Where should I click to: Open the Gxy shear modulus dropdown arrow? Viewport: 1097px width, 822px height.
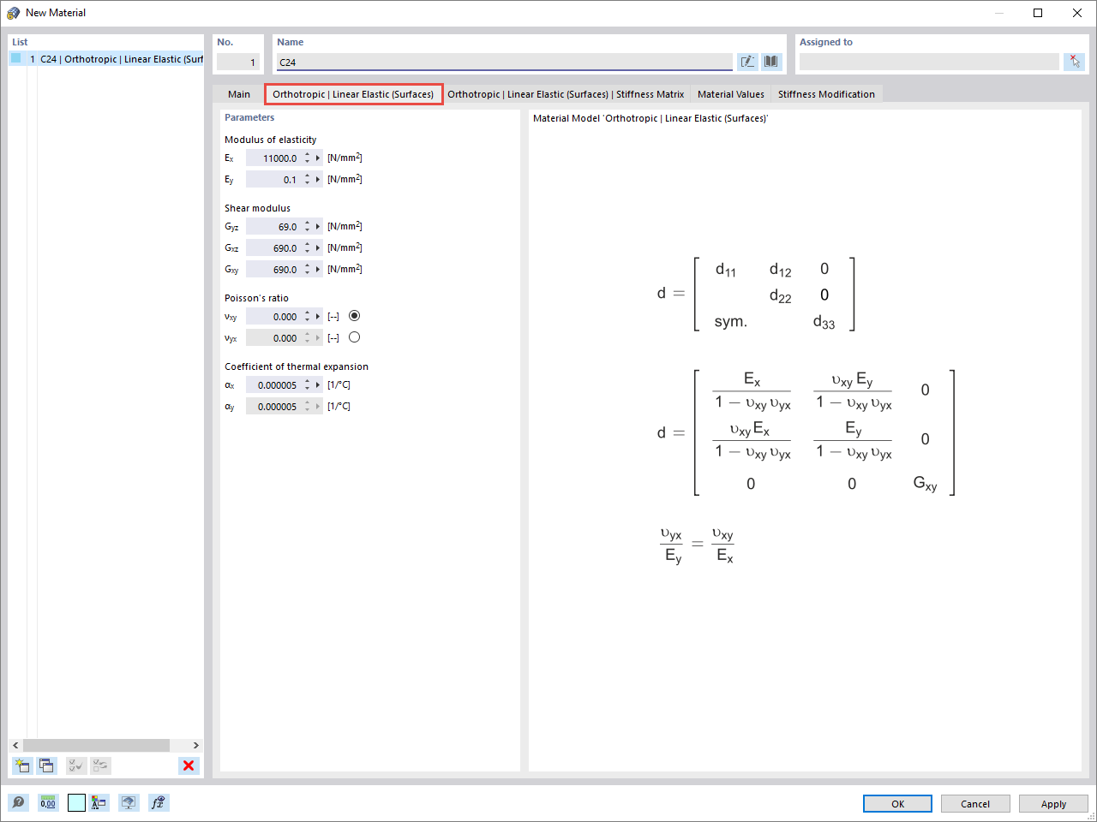click(319, 269)
